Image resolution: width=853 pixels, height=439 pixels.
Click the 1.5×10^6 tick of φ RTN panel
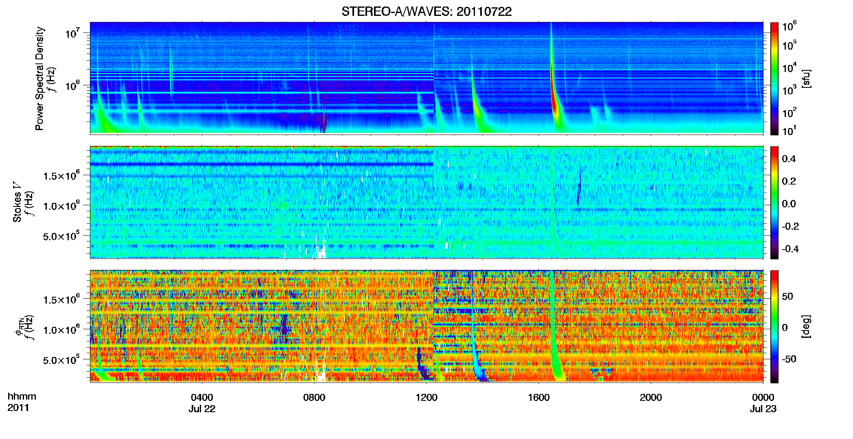coord(61,299)
